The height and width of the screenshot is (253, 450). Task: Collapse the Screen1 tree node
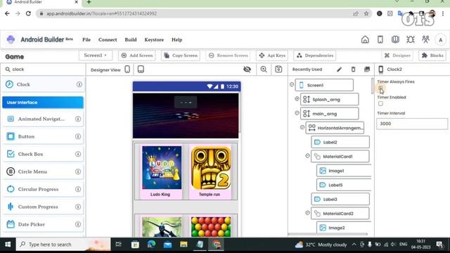tap(292, 84)
